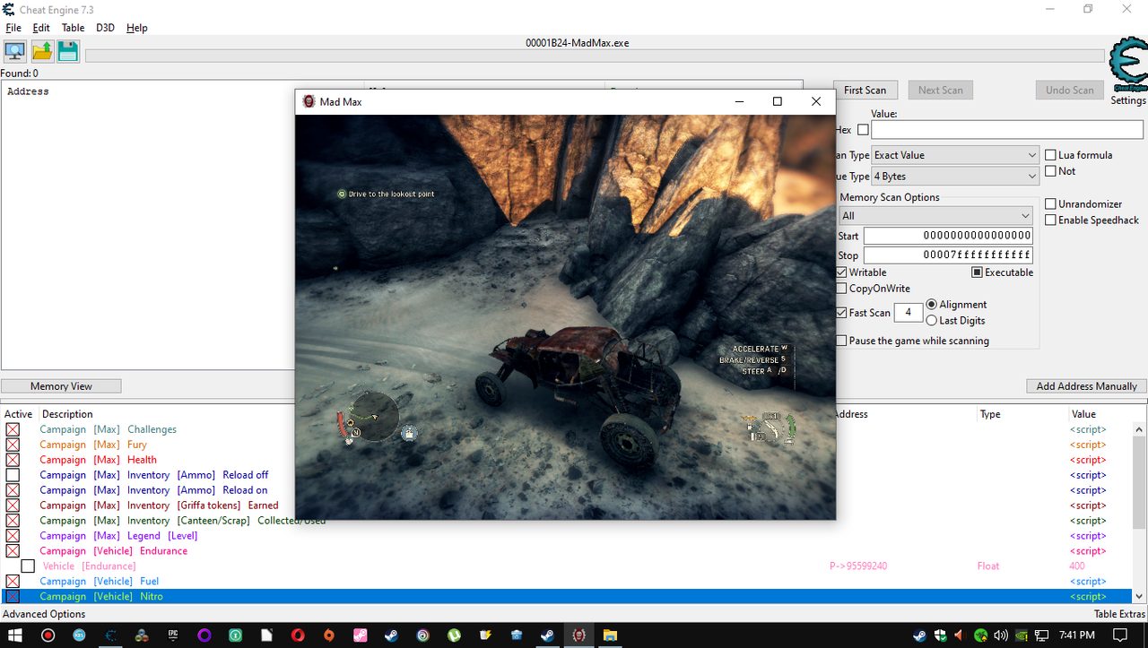Toggle CopyOnWrite checkbox
The image size is (1148, 648).
[841, 289]
